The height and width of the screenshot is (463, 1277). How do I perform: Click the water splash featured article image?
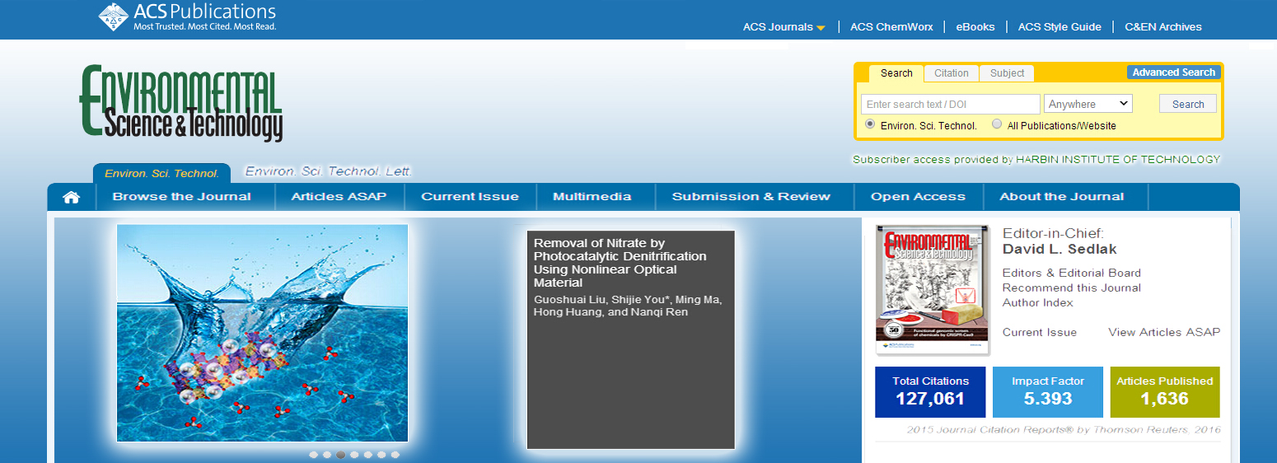(262, 333)
